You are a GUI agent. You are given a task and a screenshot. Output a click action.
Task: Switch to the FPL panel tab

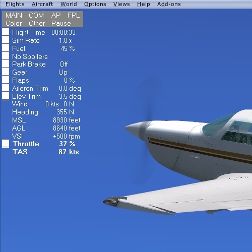(x=74, y=16)
